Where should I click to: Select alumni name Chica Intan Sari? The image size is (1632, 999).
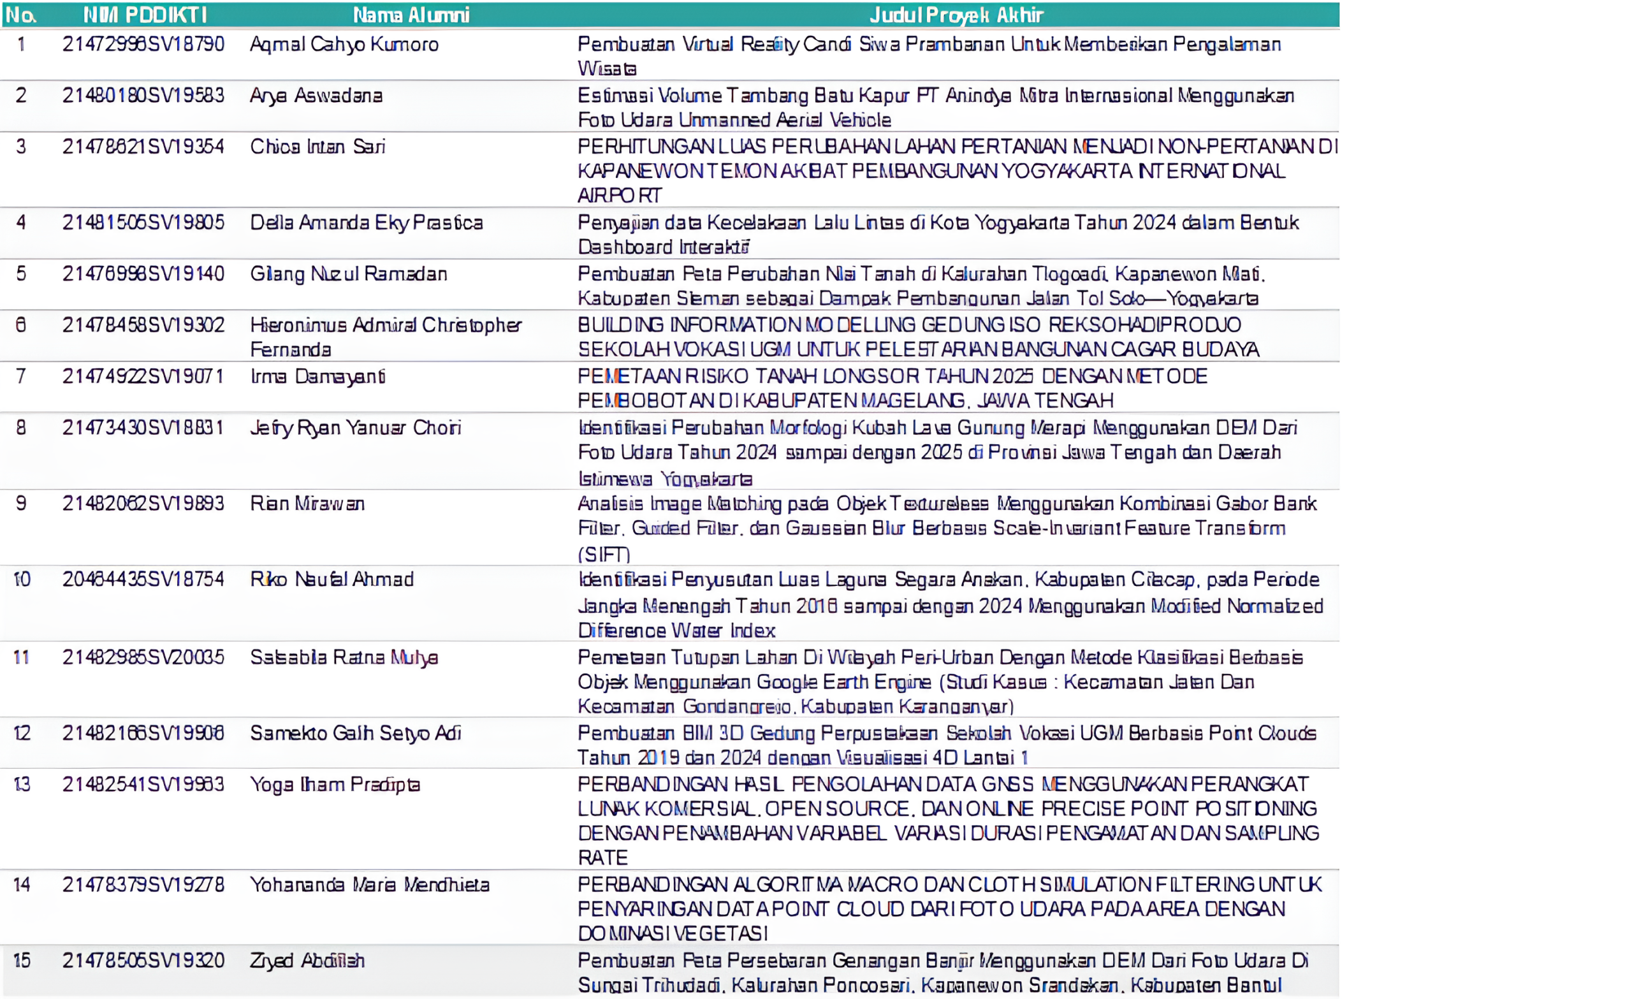coord(317,147)
